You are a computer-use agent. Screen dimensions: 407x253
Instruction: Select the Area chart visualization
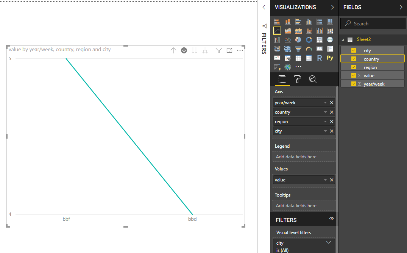pyautogui.click(x=288, y=31)
